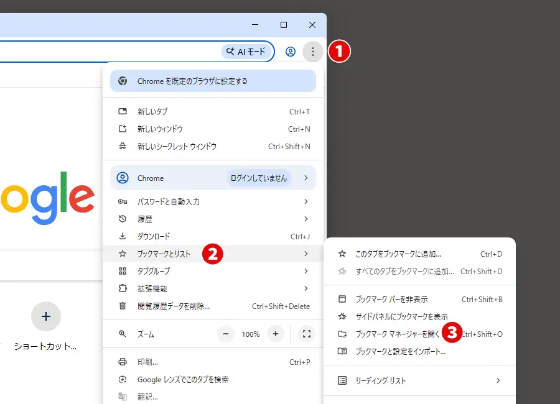The image size is (560, 404).
Task: Open the Chrome three-dot menu
Action: coord(312,52)
